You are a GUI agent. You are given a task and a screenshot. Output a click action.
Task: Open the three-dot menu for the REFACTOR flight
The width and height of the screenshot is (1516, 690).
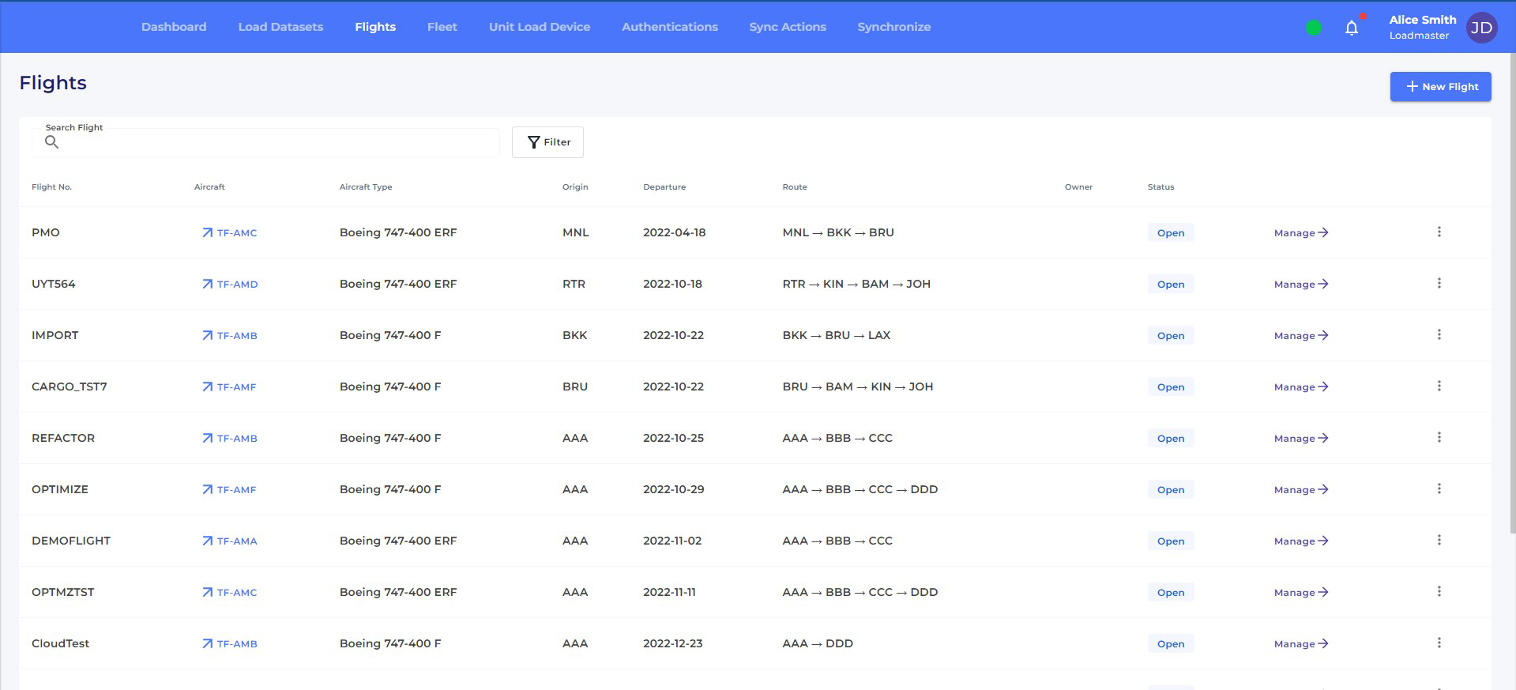pyautogui.click(x=1439, y=437)
